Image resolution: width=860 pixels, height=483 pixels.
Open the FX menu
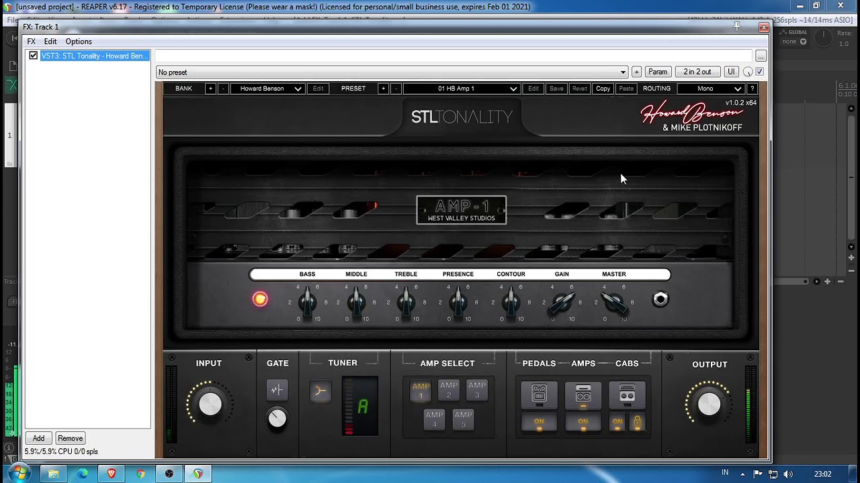[x=31, y=42]
